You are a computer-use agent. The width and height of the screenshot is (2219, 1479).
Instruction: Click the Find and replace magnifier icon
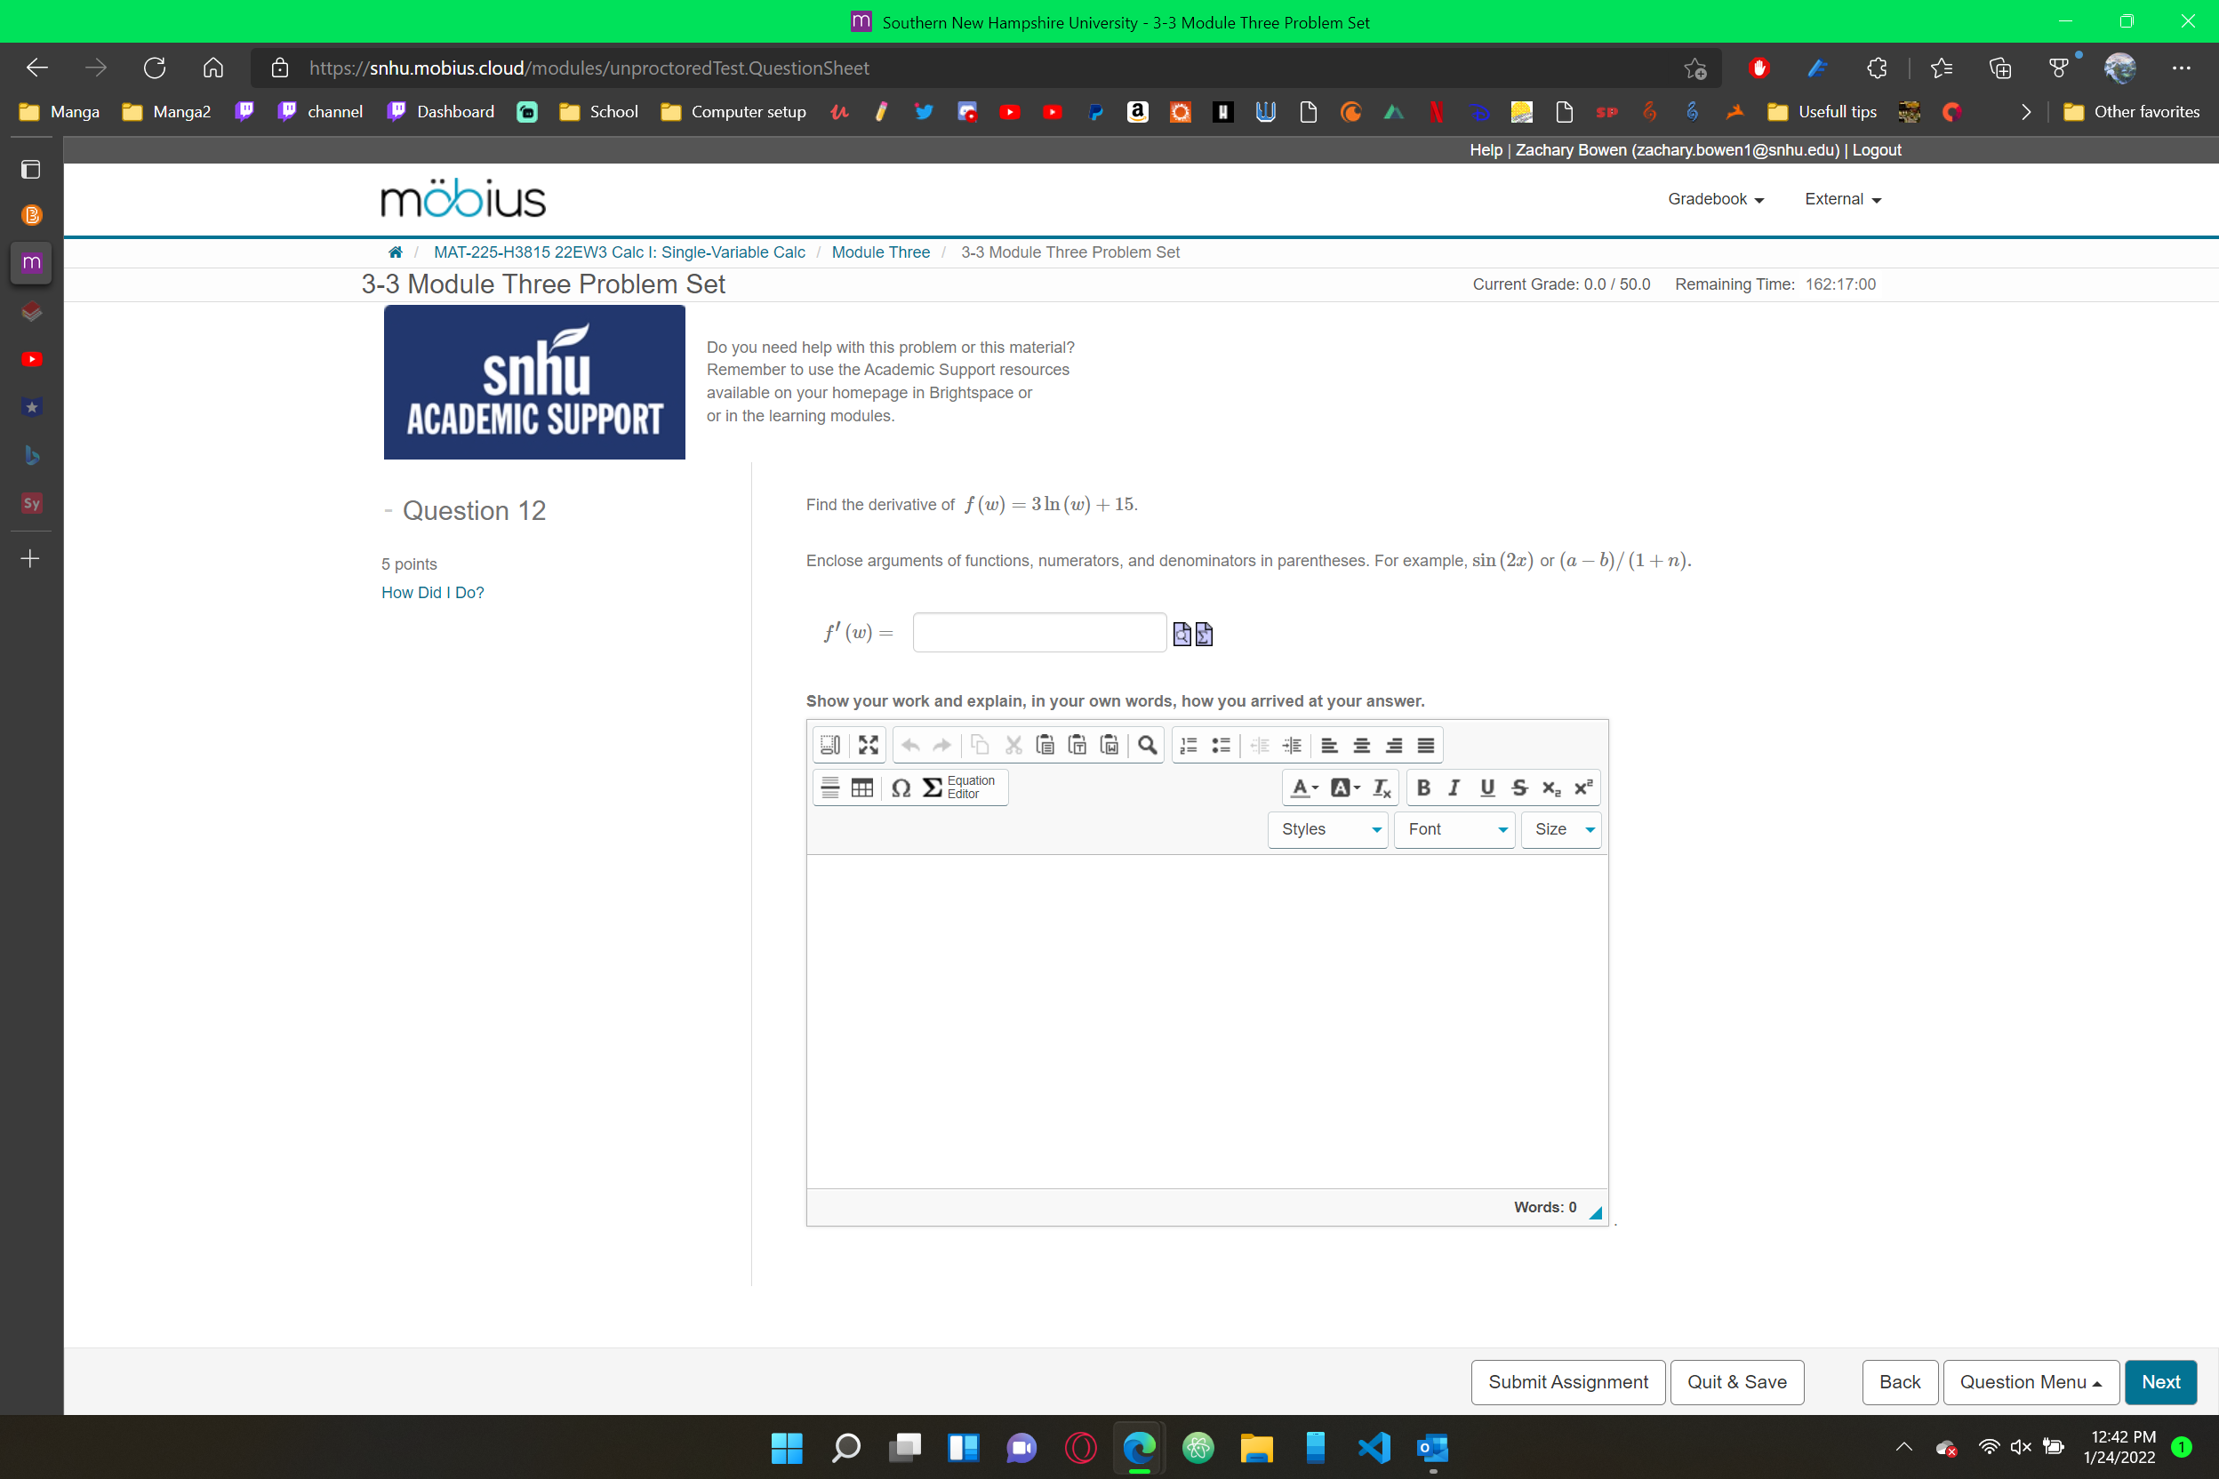pos(1147,744)
